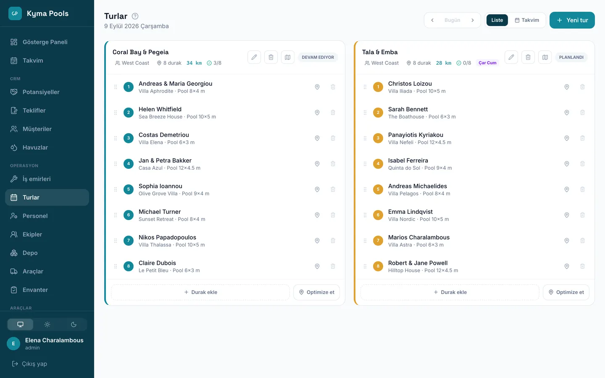Click the Kyma Pools logo
Screen dimensions: 605x378
[x=15, y=13]
